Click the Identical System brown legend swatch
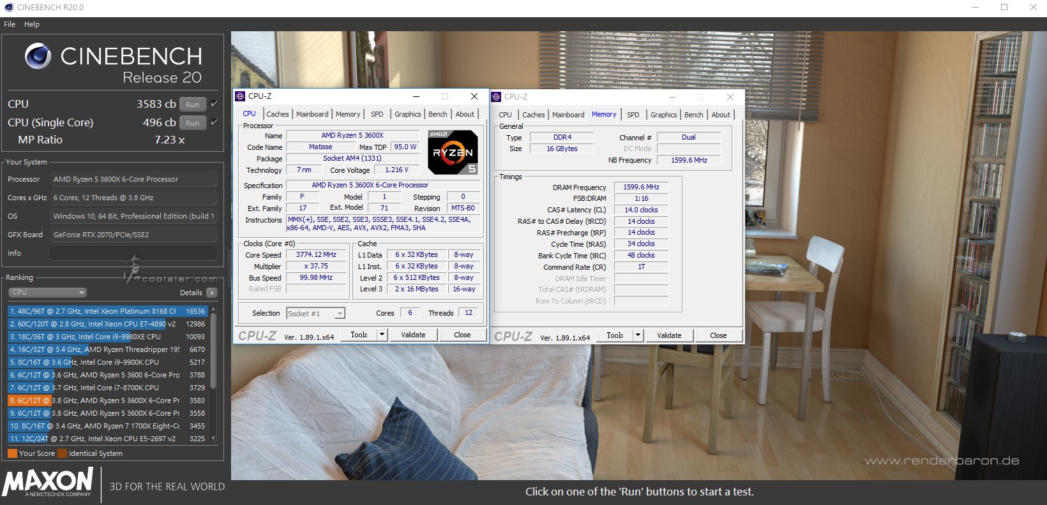Image resolution: width=1047 pixels, height=505 pixels. [x=62, y=453]
